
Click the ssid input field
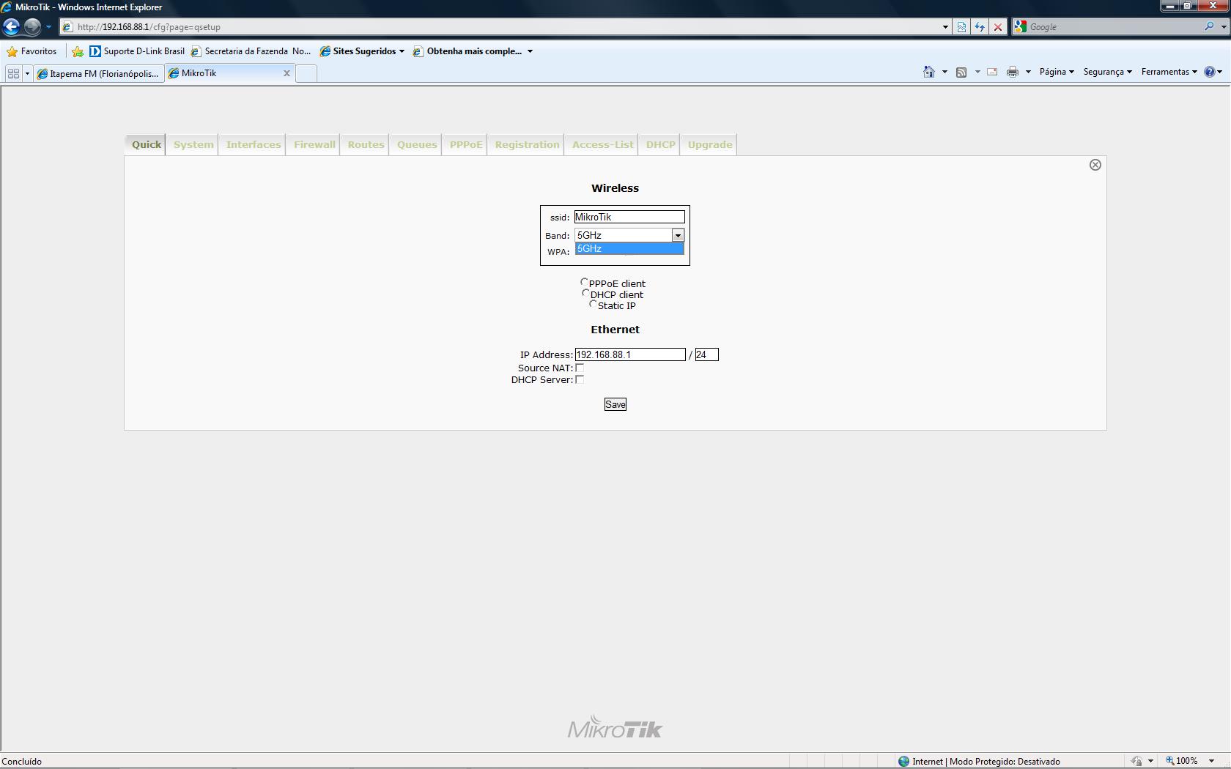tap(629, 217)
